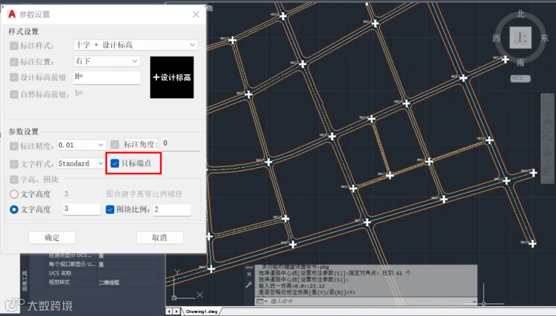Click the AutoCAD logo in 参数设置 title bar

(12, 14)
